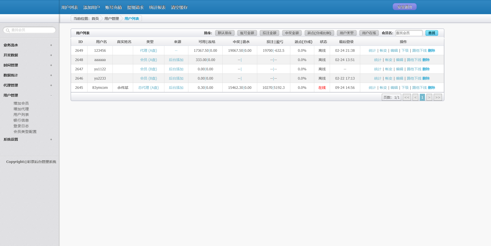Viewport: 491px width, 246px height.
Task: Go to 首页 in the breadcrumb
Action: tap(95, 19)
